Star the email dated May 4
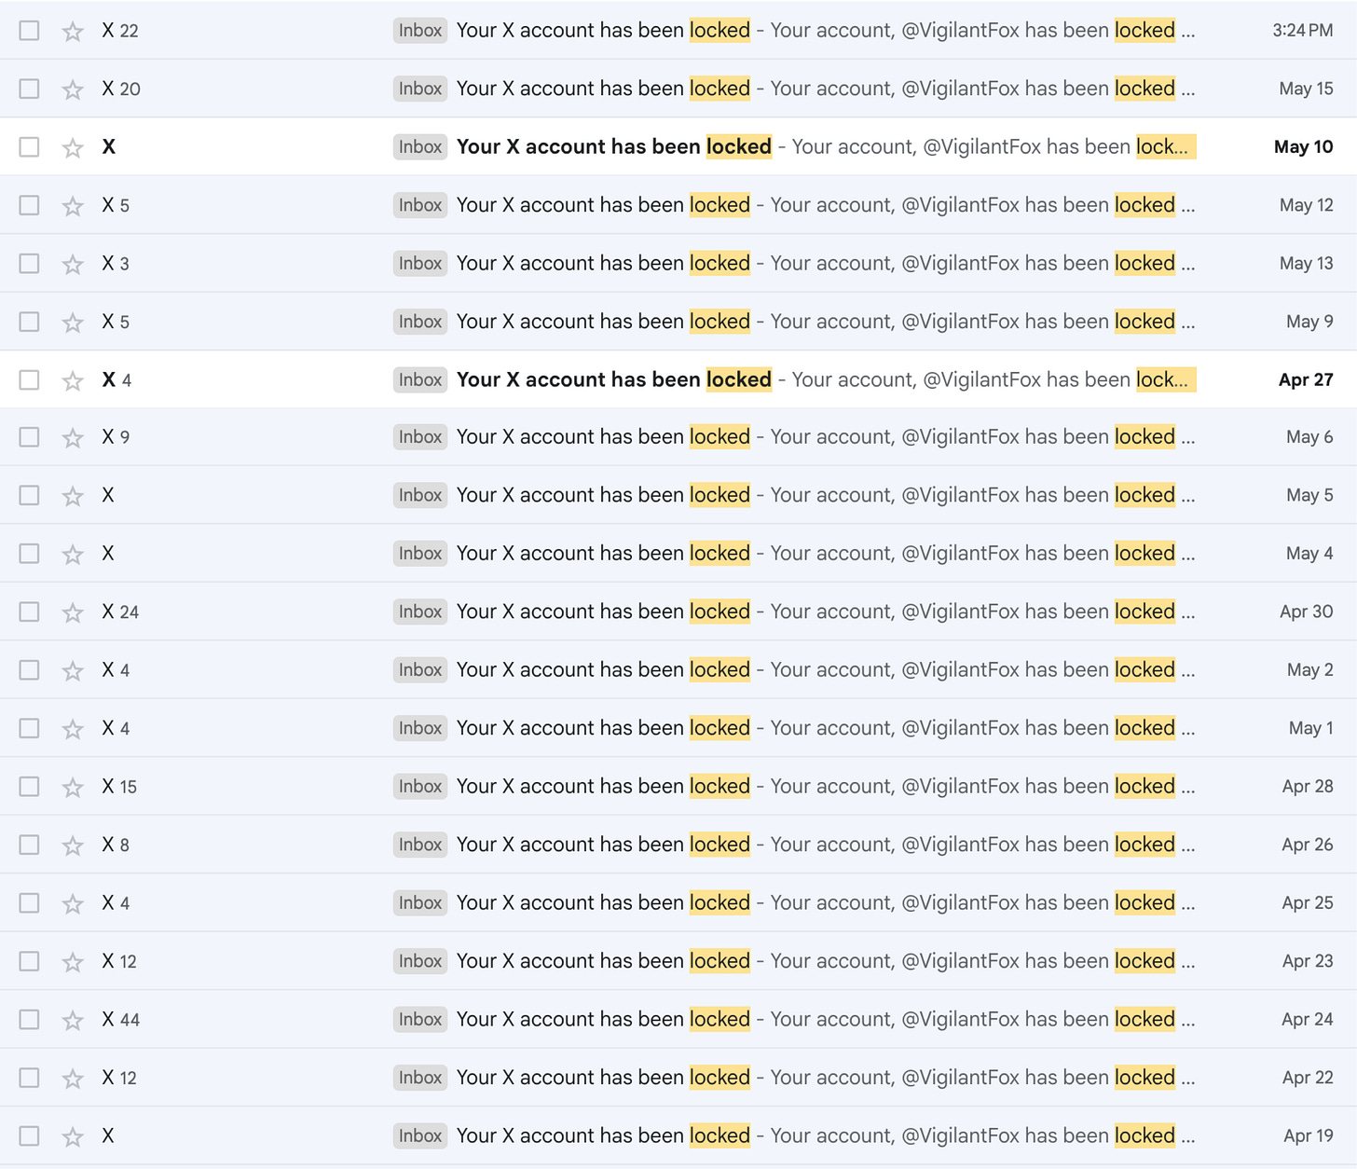Screen dimensions: 1357x1169 click(73, 554)
